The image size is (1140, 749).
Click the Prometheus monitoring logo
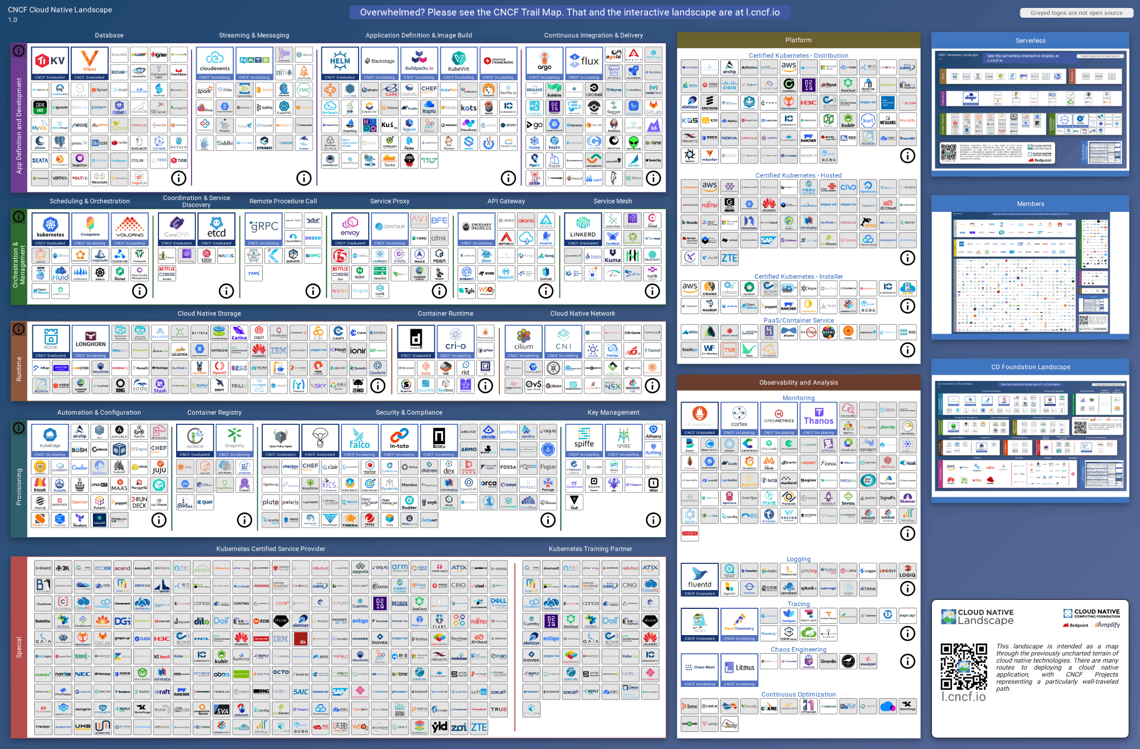coord(700,419)
